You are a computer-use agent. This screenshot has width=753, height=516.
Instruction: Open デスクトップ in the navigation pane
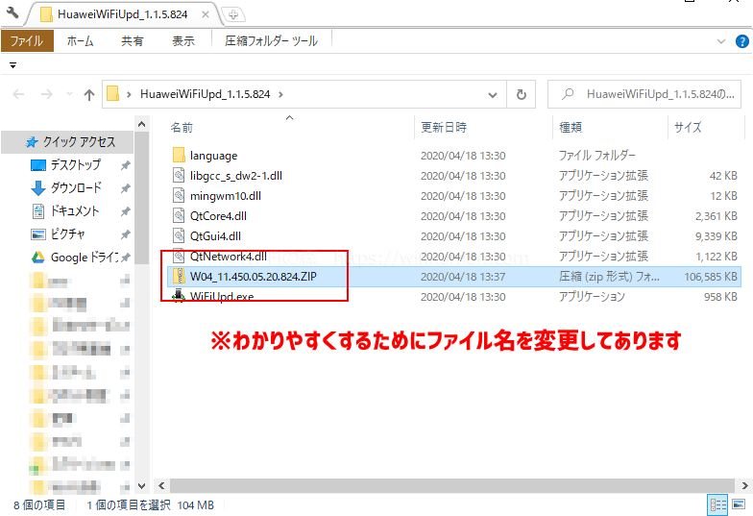tap(76, 165)
